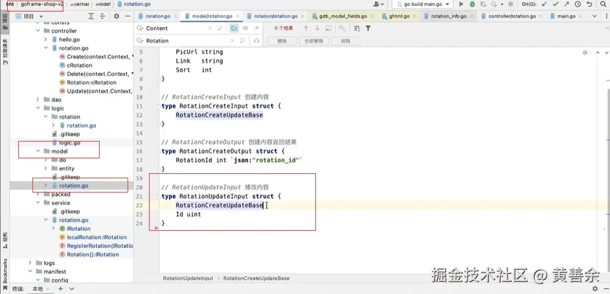
Task: Expand the logs folder
Action: [30, 263]
